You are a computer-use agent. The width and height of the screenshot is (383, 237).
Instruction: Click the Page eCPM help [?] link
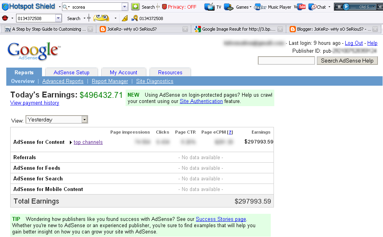pyautogui.click(x=230, y=132)
